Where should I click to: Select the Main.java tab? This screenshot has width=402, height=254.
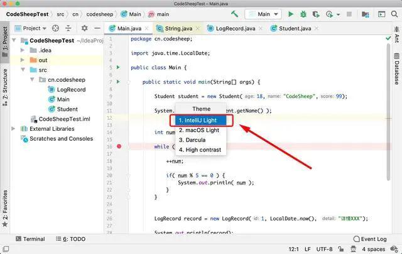pyautogui.click(x=129, y=28)
